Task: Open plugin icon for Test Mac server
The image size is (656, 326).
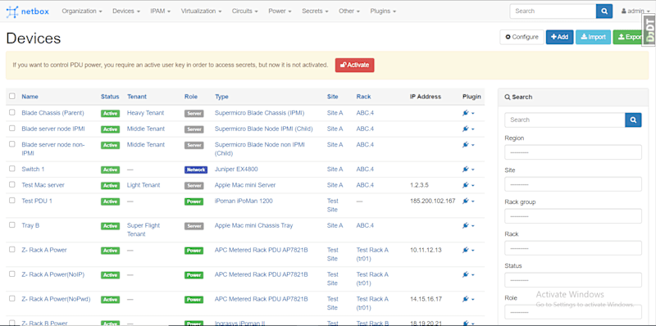Action: 465,185
